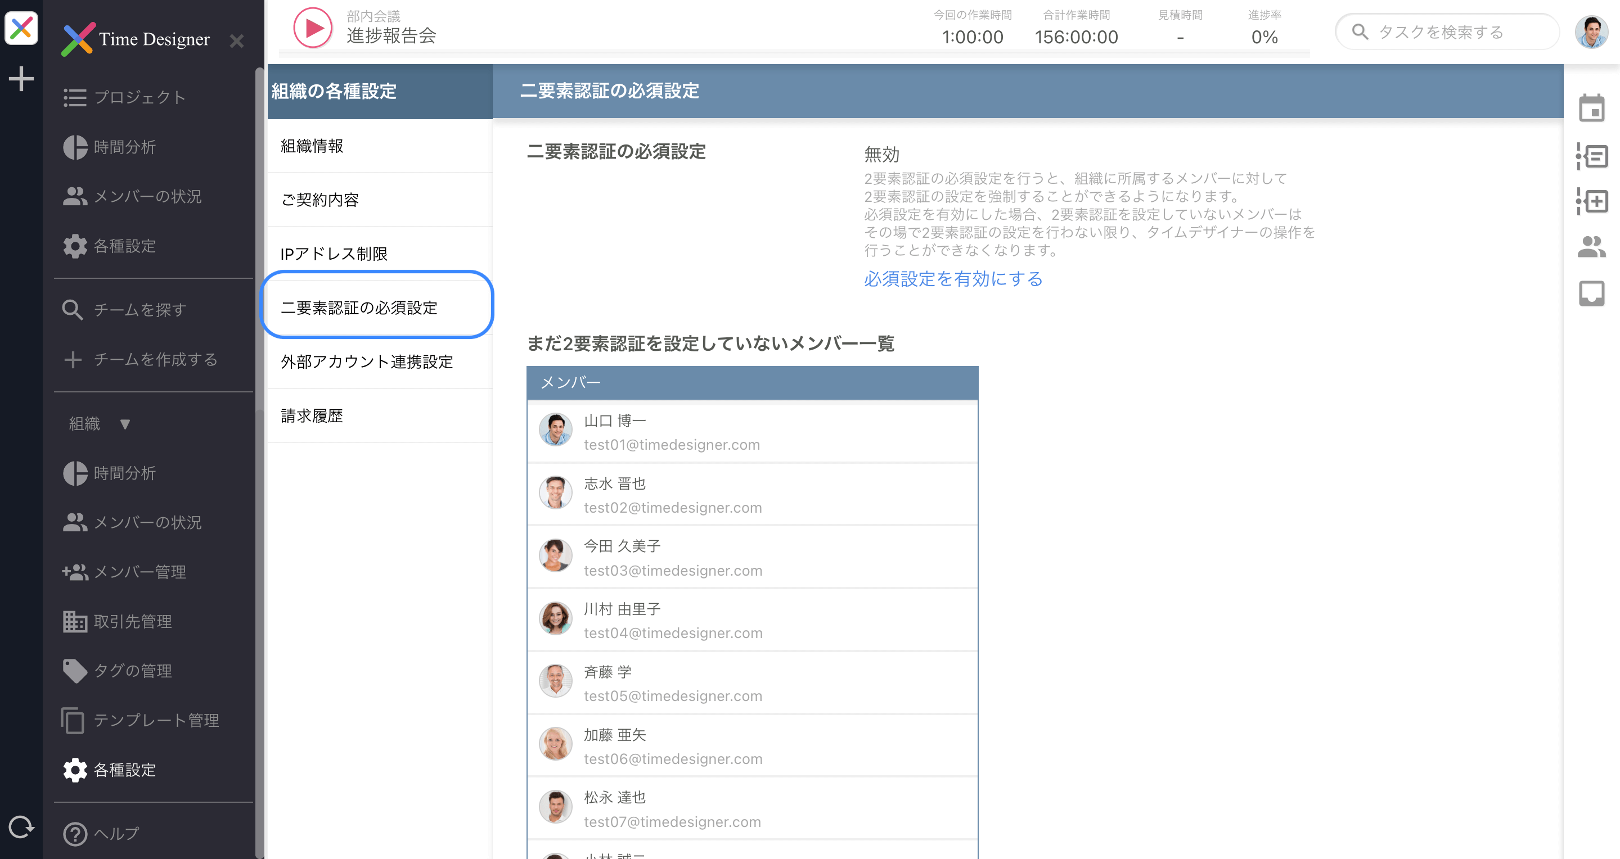This screenshot has height=859, width=1620.
Task: Open the add-task panel icon on right sidebar
Action: pyautogui.click(x=1592, y=201)
